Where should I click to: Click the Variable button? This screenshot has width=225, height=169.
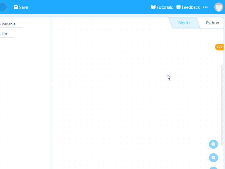point(11,24)
